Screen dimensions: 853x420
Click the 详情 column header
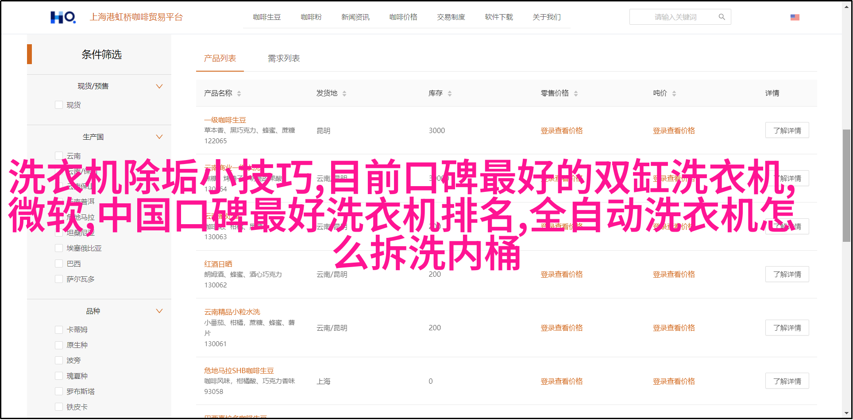click(x=772, y=93)
